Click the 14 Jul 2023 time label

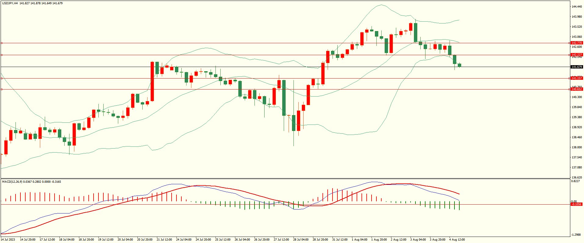(8, 240)
